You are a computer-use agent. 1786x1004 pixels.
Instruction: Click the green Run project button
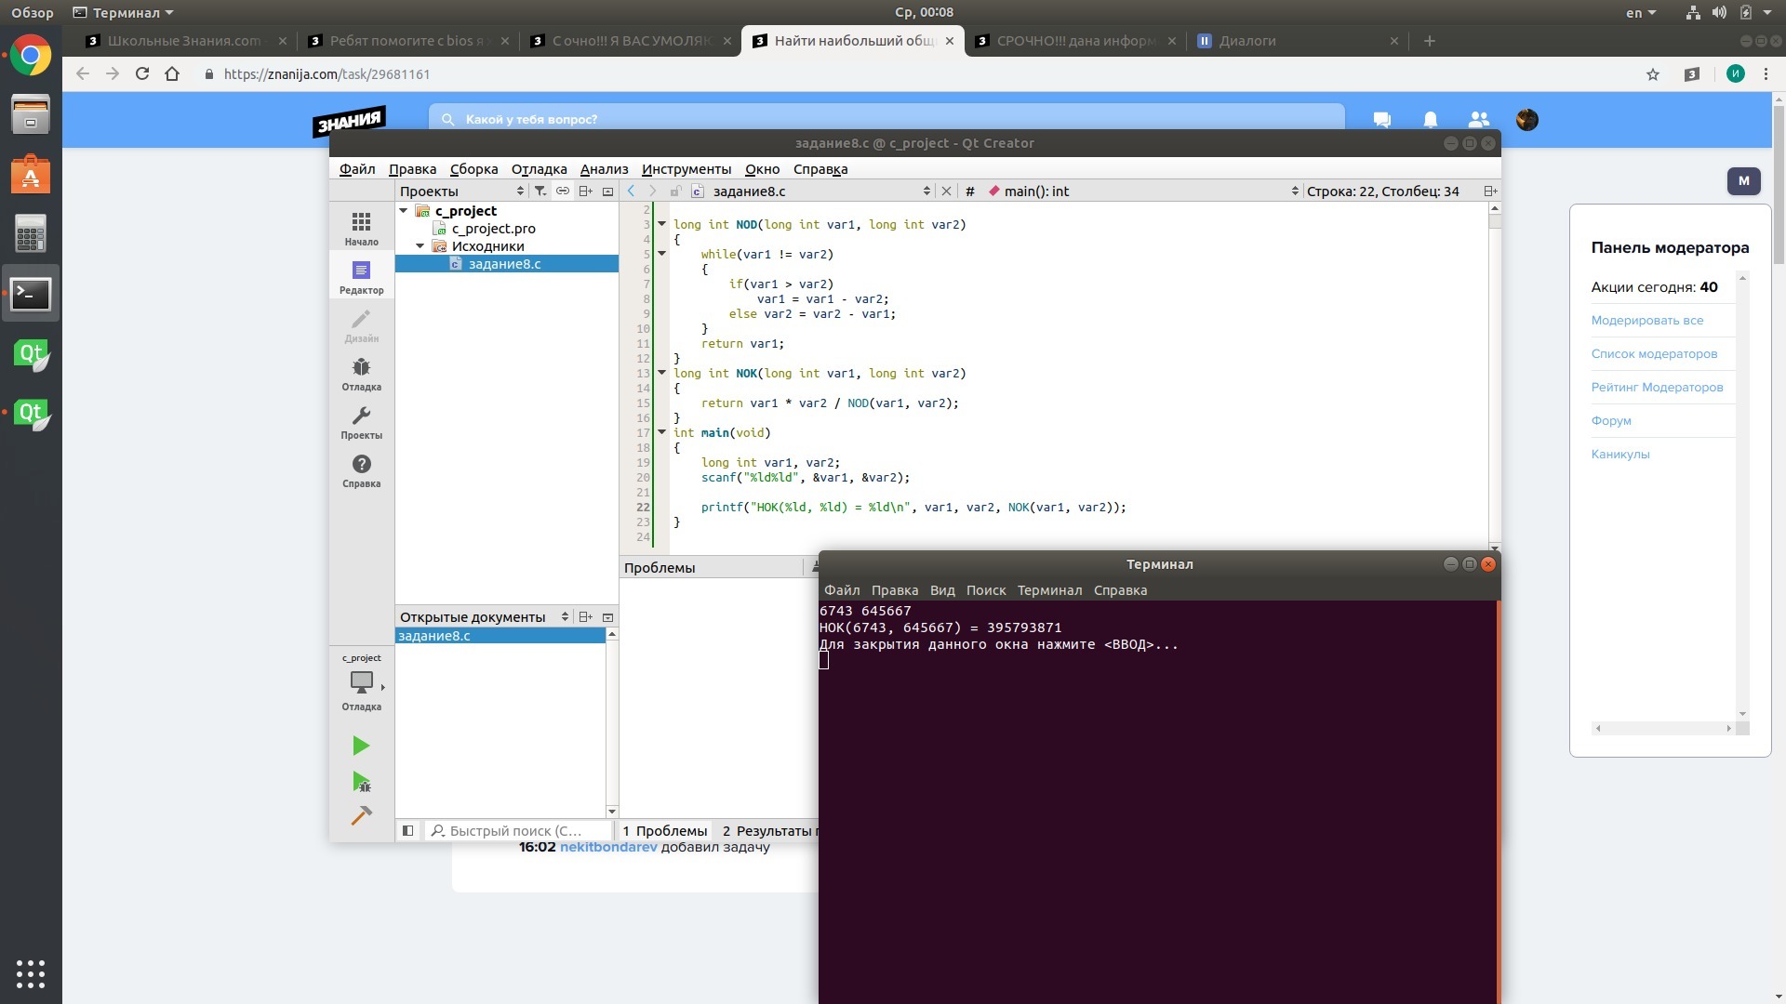[x=361, y=746]
